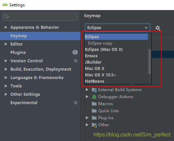The image size is (174, 141).
Task: Click the External Build Systems folder icon
Action: click(94, 90)
